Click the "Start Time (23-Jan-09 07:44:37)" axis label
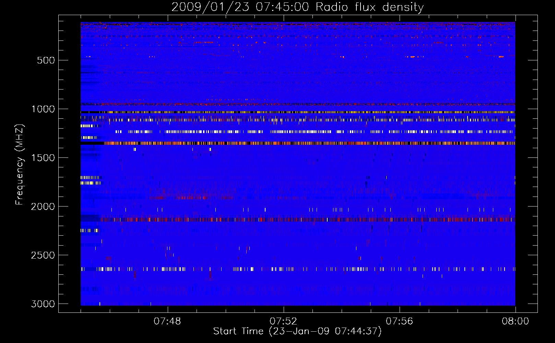The width and height of the screenshot is (555, 343). click(x=297, y=331)
